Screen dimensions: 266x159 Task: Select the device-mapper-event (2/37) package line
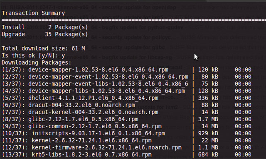[126, 77]
